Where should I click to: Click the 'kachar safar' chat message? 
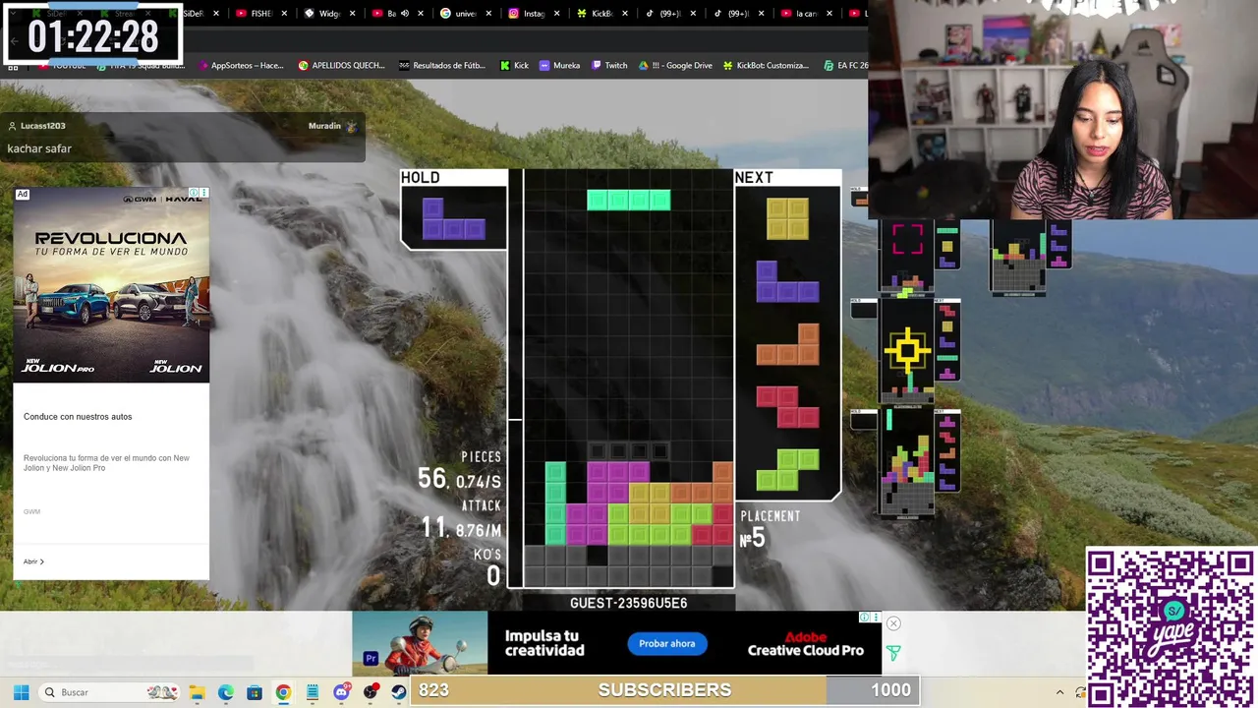click(x=39, y=148)
